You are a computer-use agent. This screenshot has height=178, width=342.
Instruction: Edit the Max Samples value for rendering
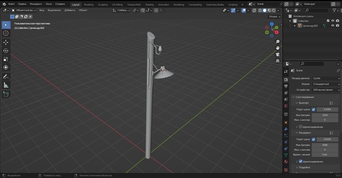[x=325, y=145]
